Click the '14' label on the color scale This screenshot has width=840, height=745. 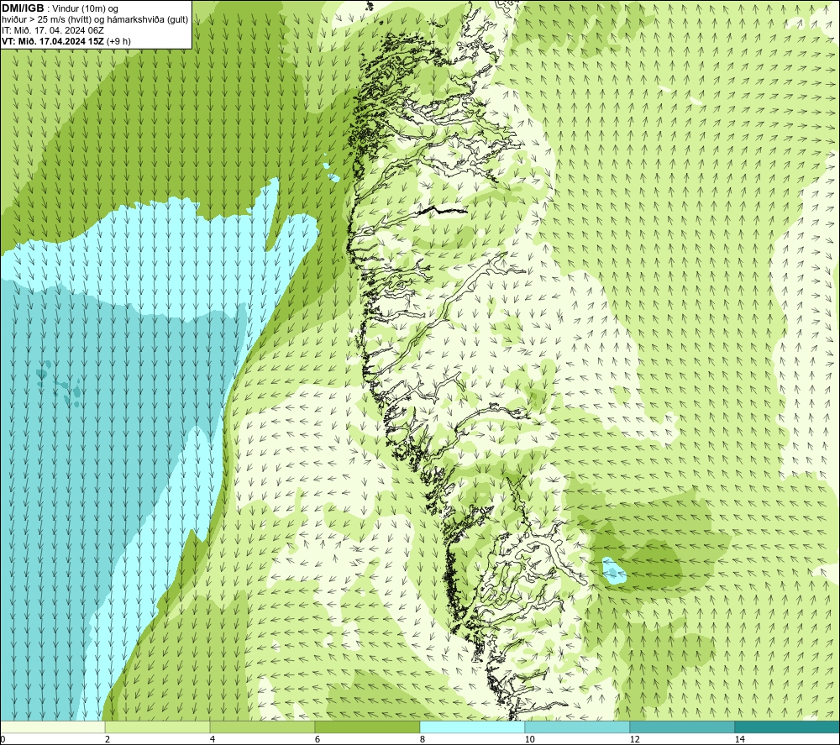pyautogui.click(x=739, y=739)
